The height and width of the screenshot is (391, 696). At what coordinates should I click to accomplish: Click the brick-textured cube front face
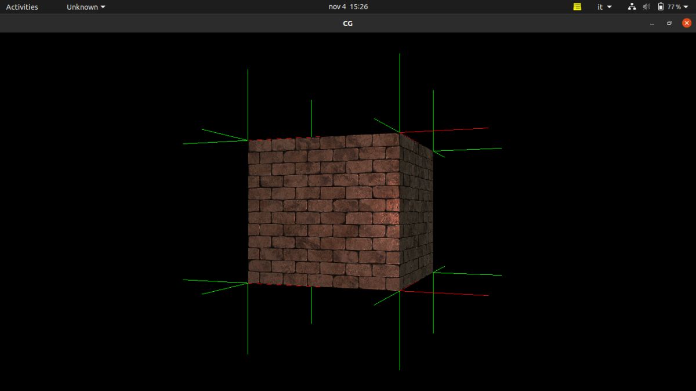(325, 212)
